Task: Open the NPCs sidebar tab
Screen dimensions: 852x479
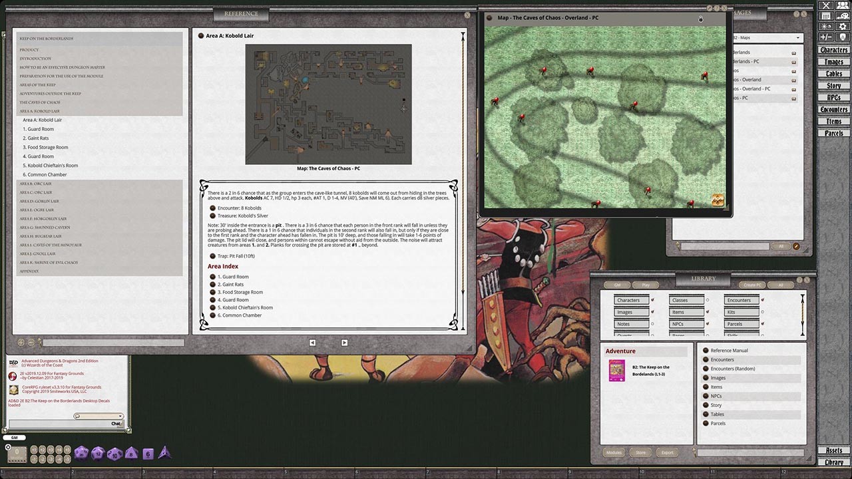Action: coord(833,98)
